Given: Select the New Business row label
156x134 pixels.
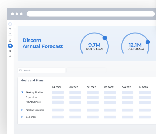Looking at the screenshot, I should coord(33,102).
